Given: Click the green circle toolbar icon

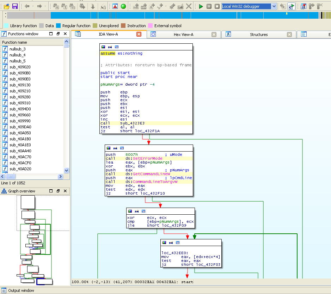Looking at the screenshot, I should pos(123,6).
